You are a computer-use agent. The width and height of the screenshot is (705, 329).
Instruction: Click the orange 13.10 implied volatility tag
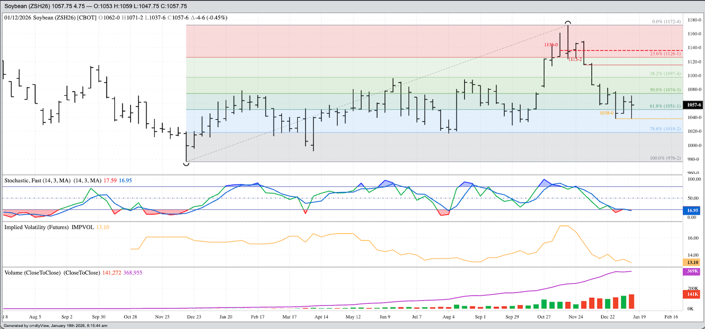[x=692, y=262]
